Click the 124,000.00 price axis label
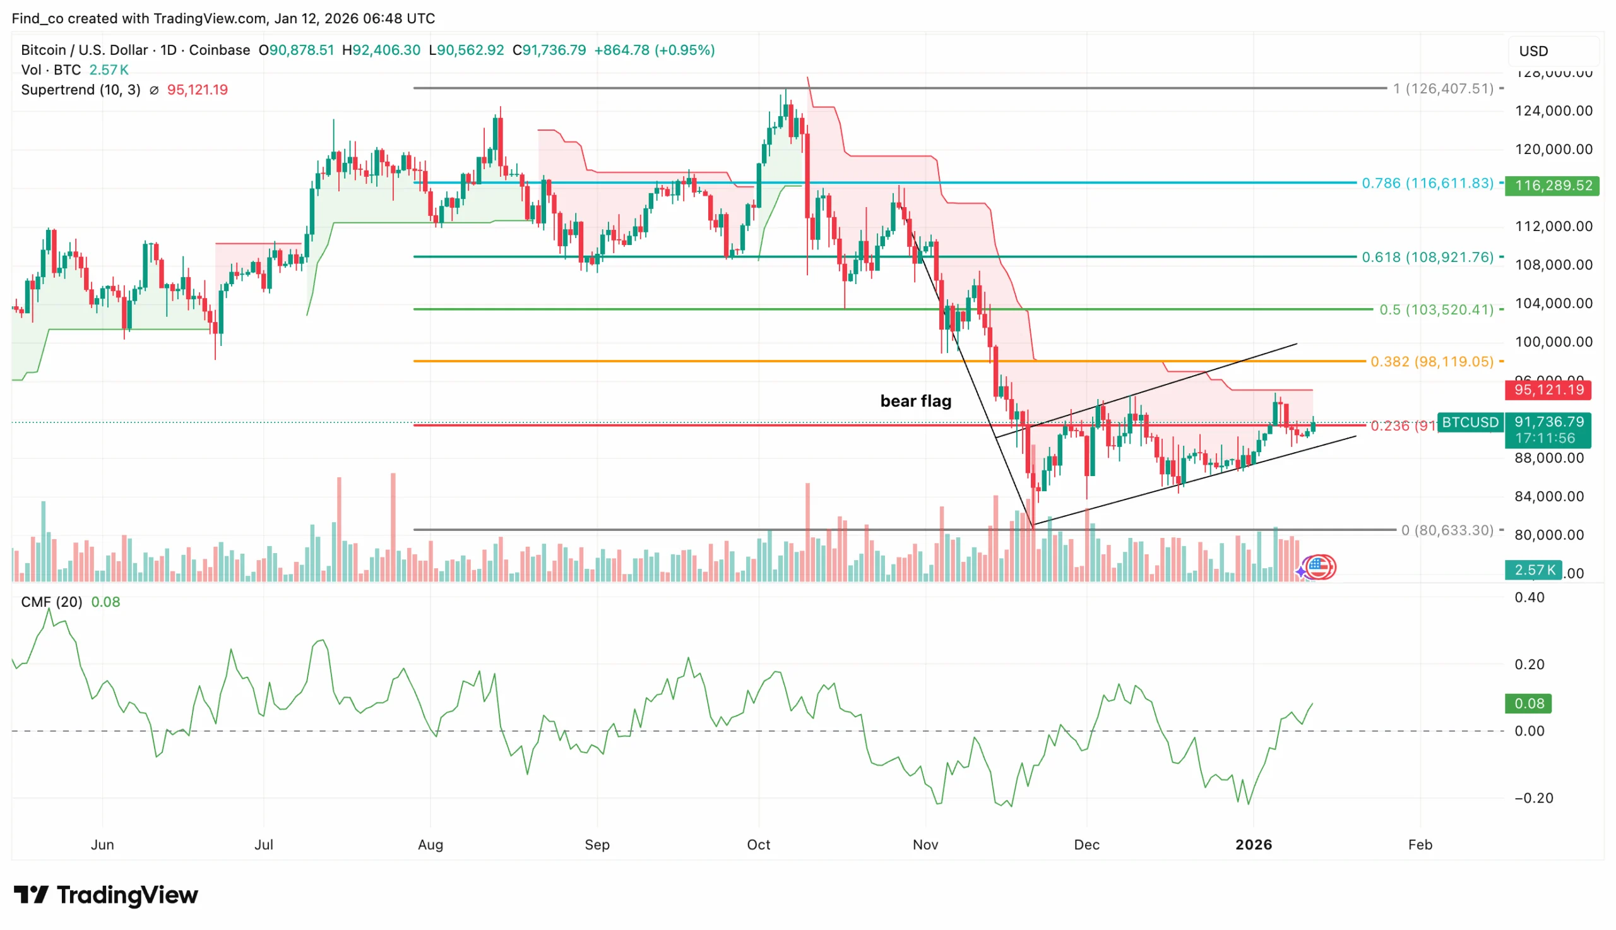1616x930 pixels. [x=1554, y=111]
